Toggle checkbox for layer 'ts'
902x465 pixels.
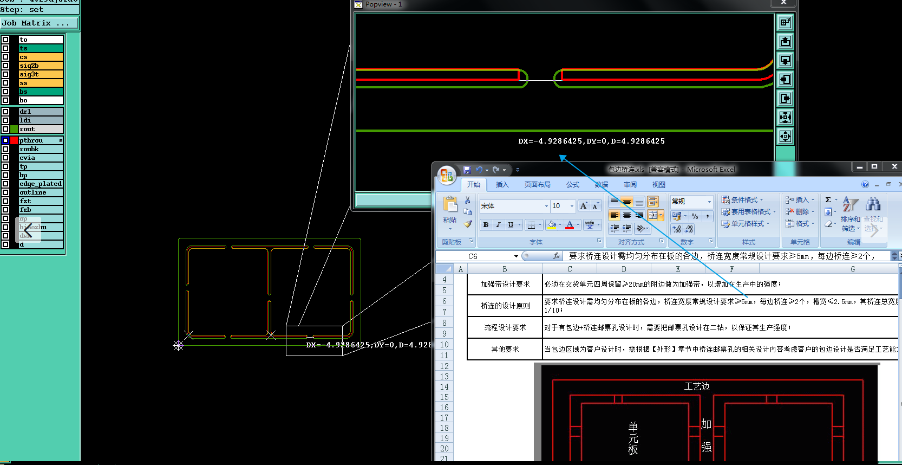click(x=5, y=48)
